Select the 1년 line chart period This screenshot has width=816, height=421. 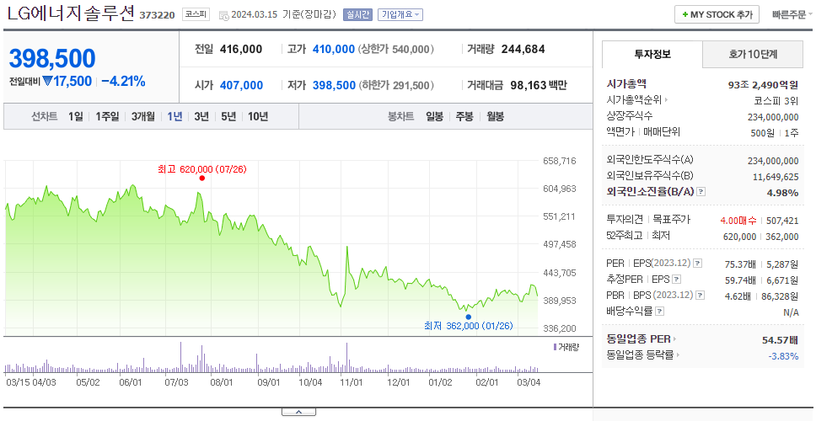[x=174, y=116]
